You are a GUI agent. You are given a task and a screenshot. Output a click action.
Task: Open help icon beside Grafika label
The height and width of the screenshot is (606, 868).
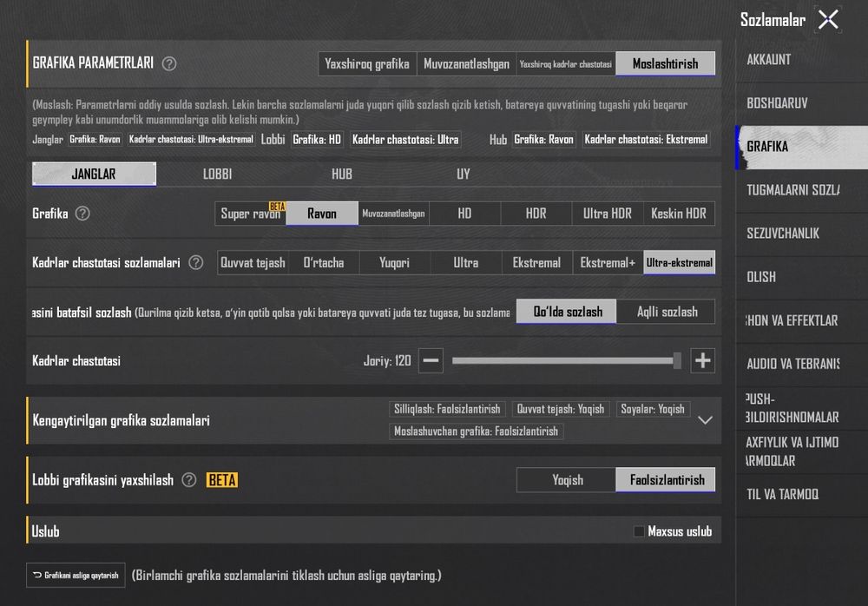click(82, 214)
